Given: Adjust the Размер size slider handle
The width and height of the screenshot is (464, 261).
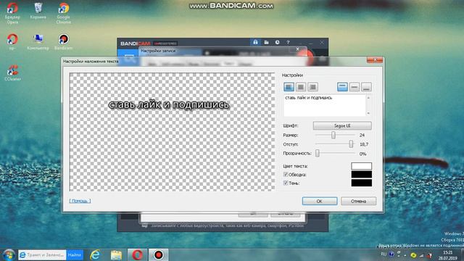Looking at the screenshot, I should click(333, 135).
